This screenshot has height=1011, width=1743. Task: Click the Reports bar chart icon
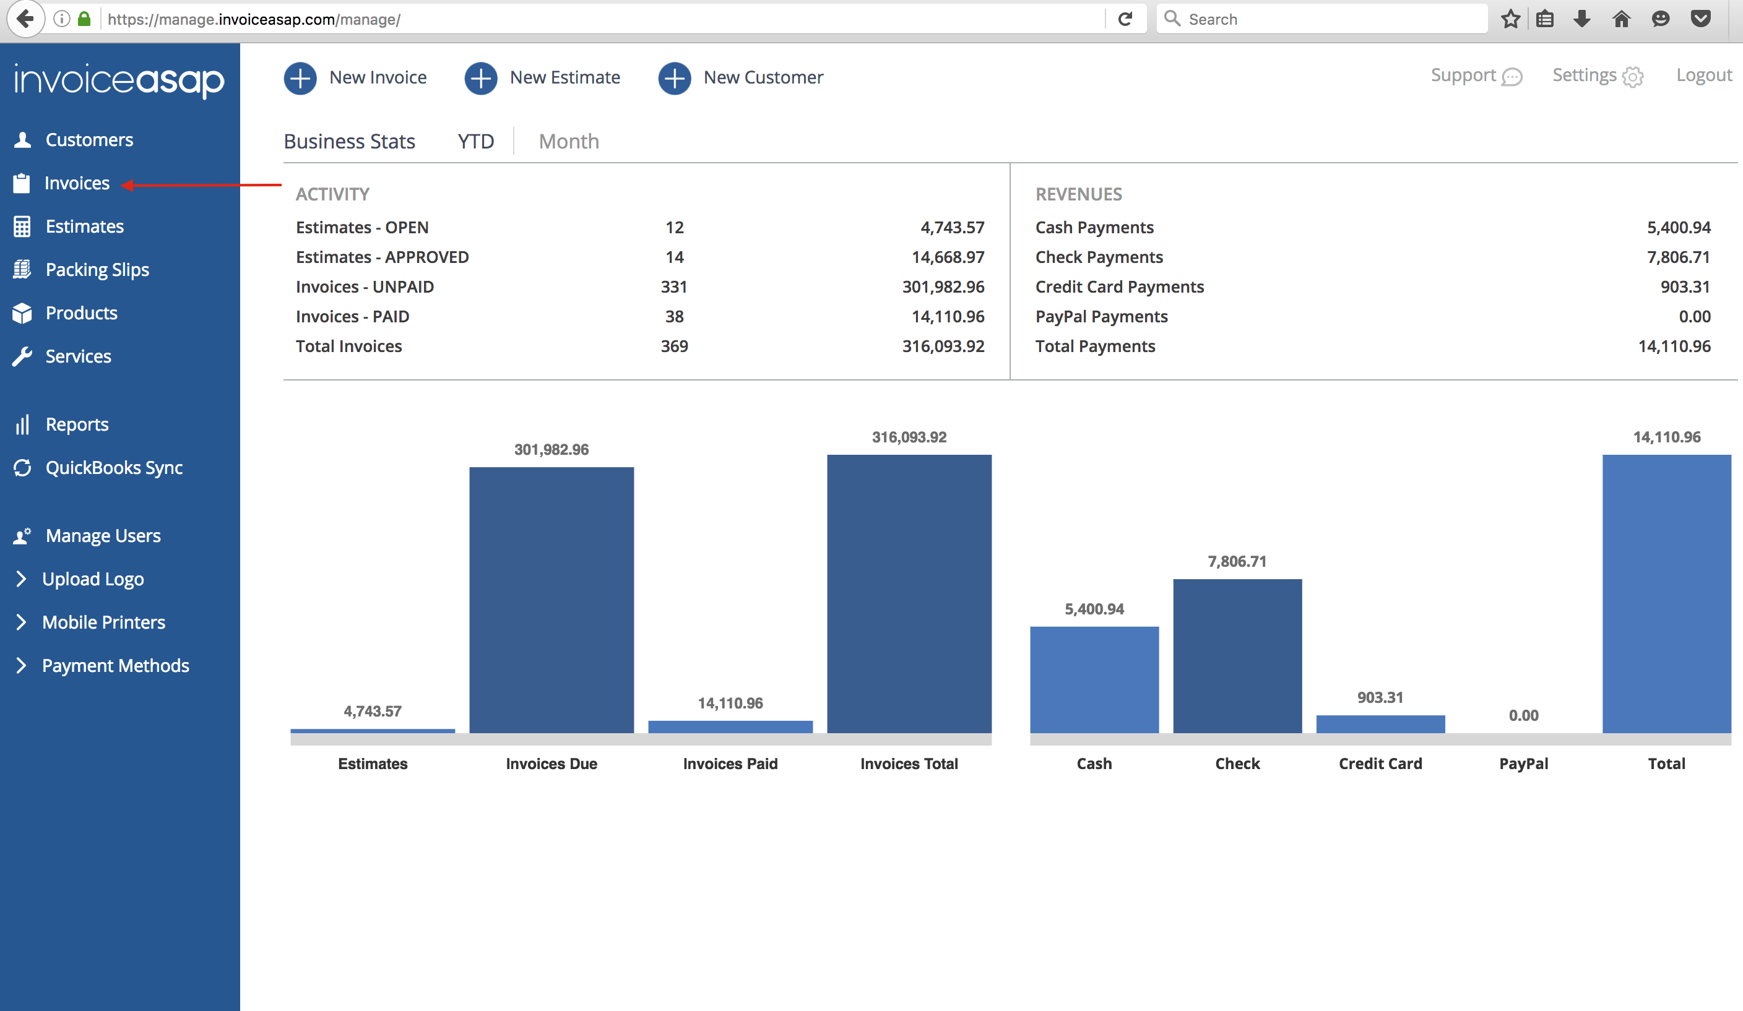(x=22, y=424)
